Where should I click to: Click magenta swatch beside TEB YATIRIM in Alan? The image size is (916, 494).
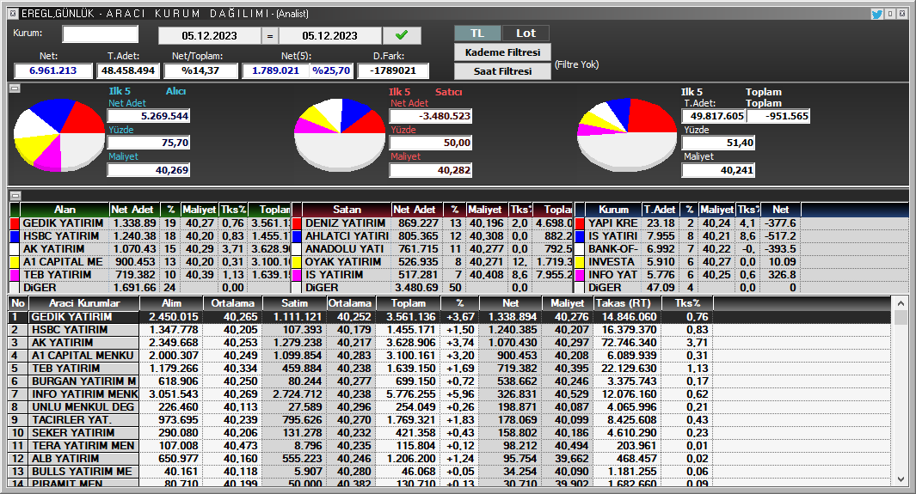coord(15,275)
